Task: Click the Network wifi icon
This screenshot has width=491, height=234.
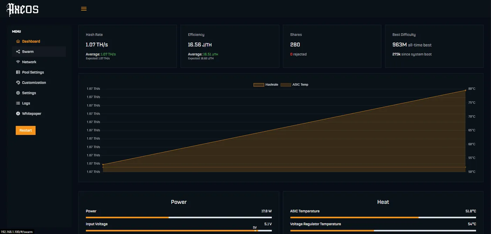Action: tap(18, 62)
